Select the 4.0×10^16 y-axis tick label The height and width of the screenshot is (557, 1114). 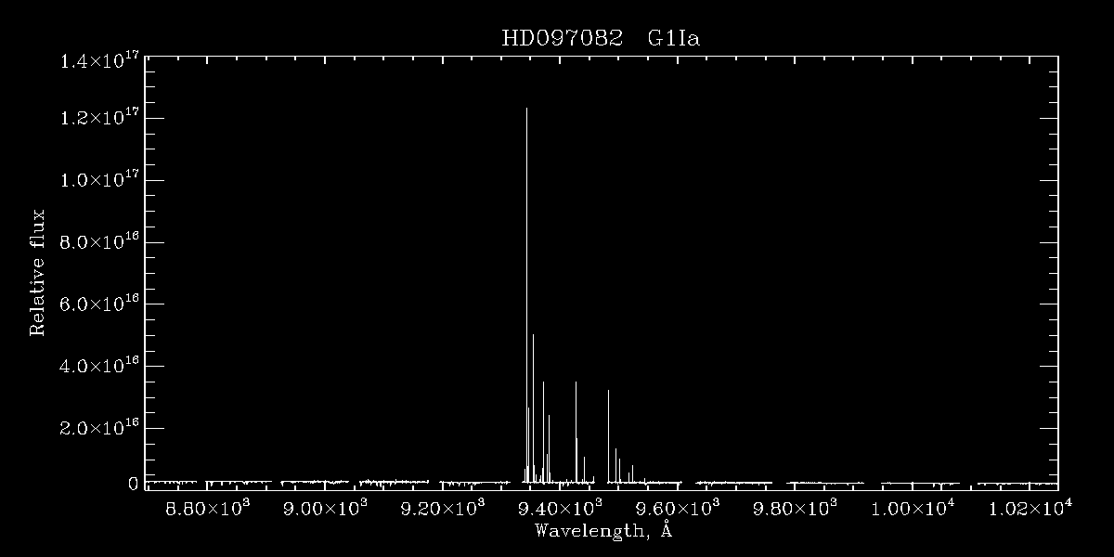pos(99,367)
